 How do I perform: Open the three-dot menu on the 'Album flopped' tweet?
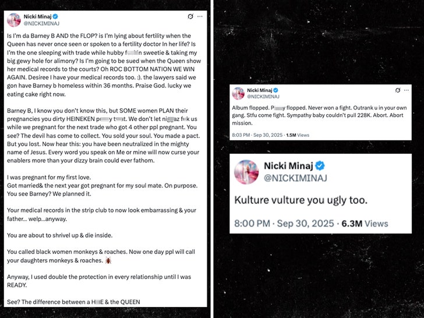(x=406, y=90)
